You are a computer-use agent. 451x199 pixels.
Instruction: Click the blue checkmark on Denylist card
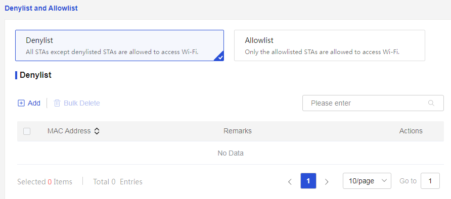220,57
